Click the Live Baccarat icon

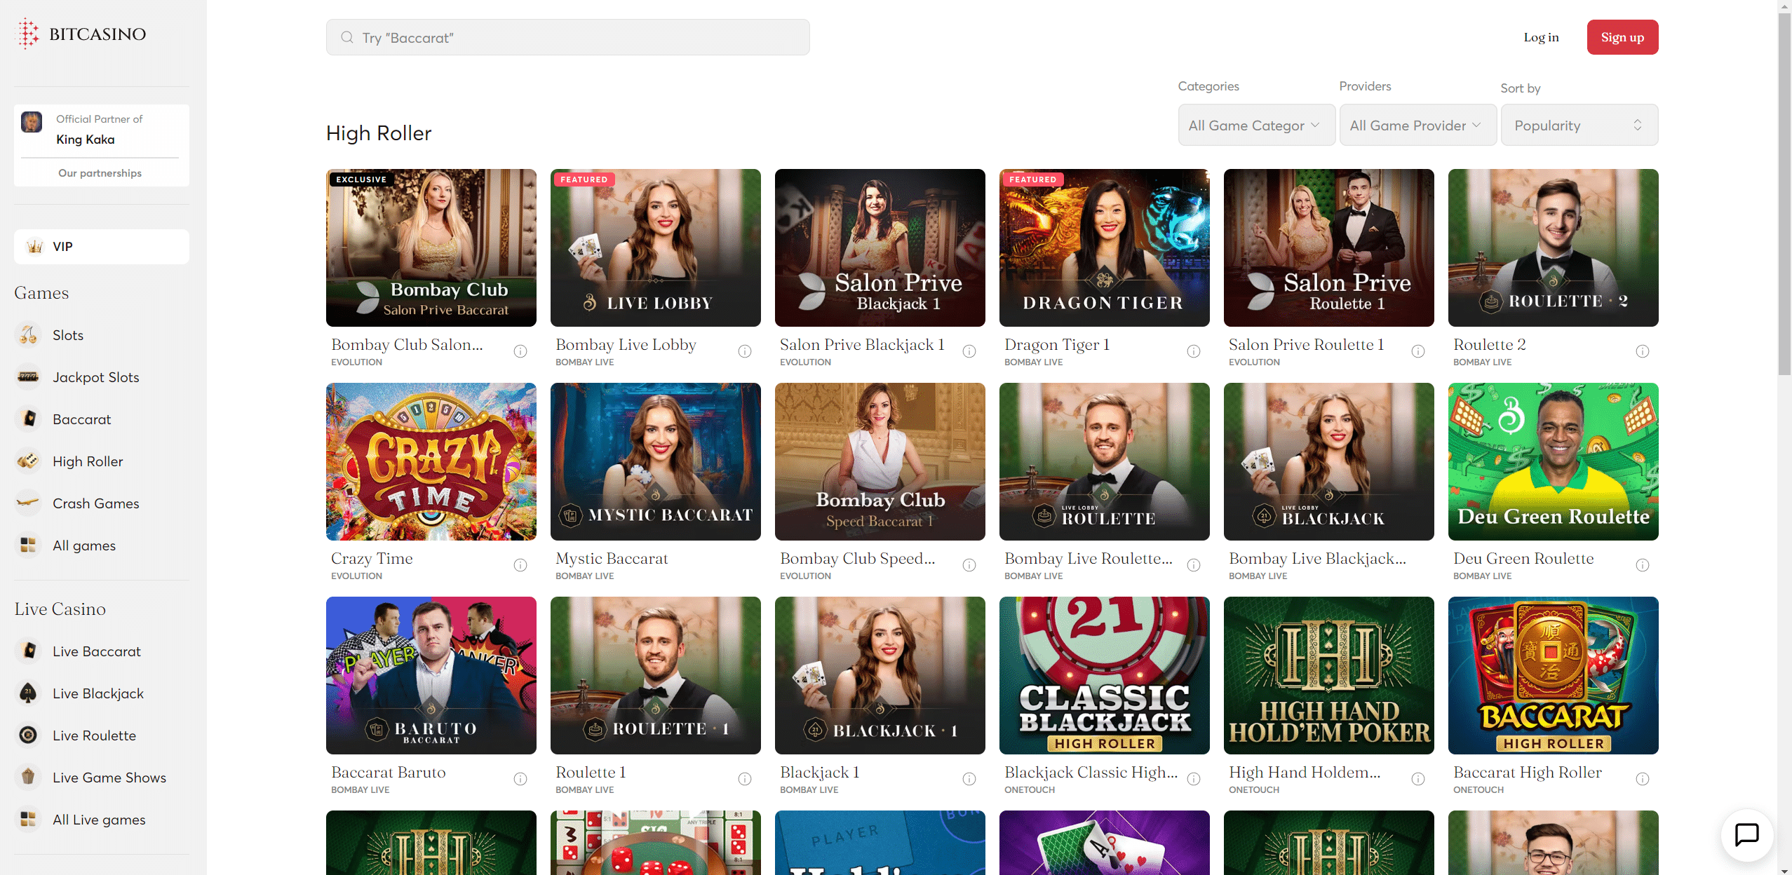point(28,651)
